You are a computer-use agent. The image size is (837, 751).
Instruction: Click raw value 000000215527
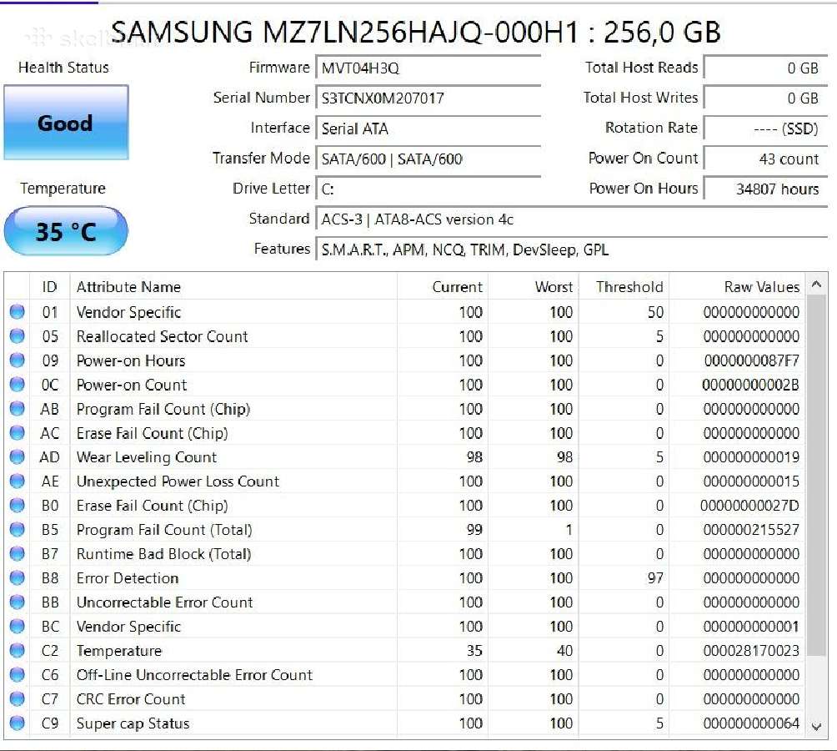pos(751,529)
